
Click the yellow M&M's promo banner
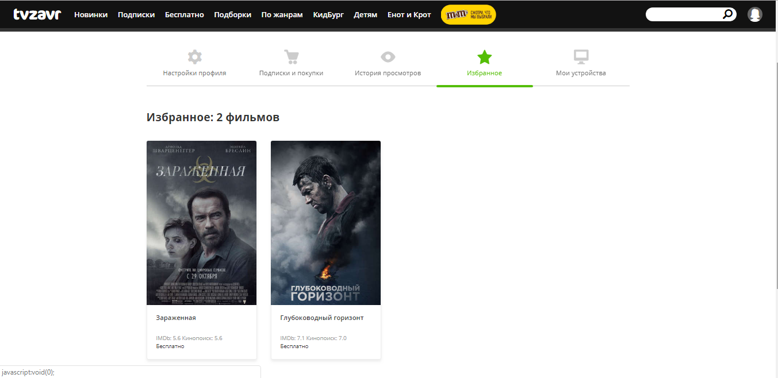[x=468, y=15]
